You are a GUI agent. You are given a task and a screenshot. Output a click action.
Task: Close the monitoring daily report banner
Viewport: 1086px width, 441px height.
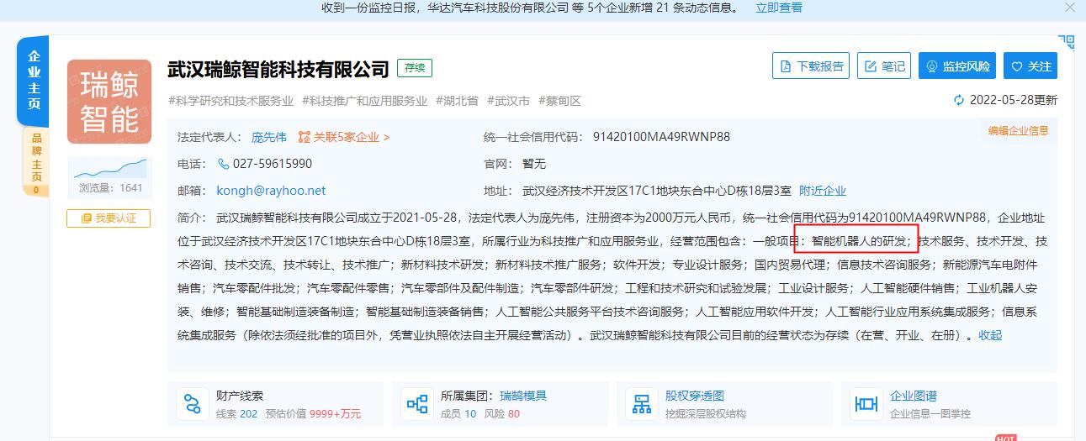click(x=1069, y=8)
